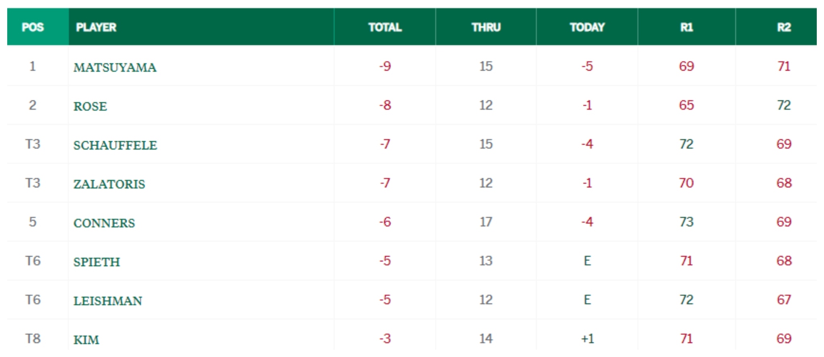Viewport: 824px width, 357px height.
Task: Open ROSE player link
Action: (x=90, y=106)
